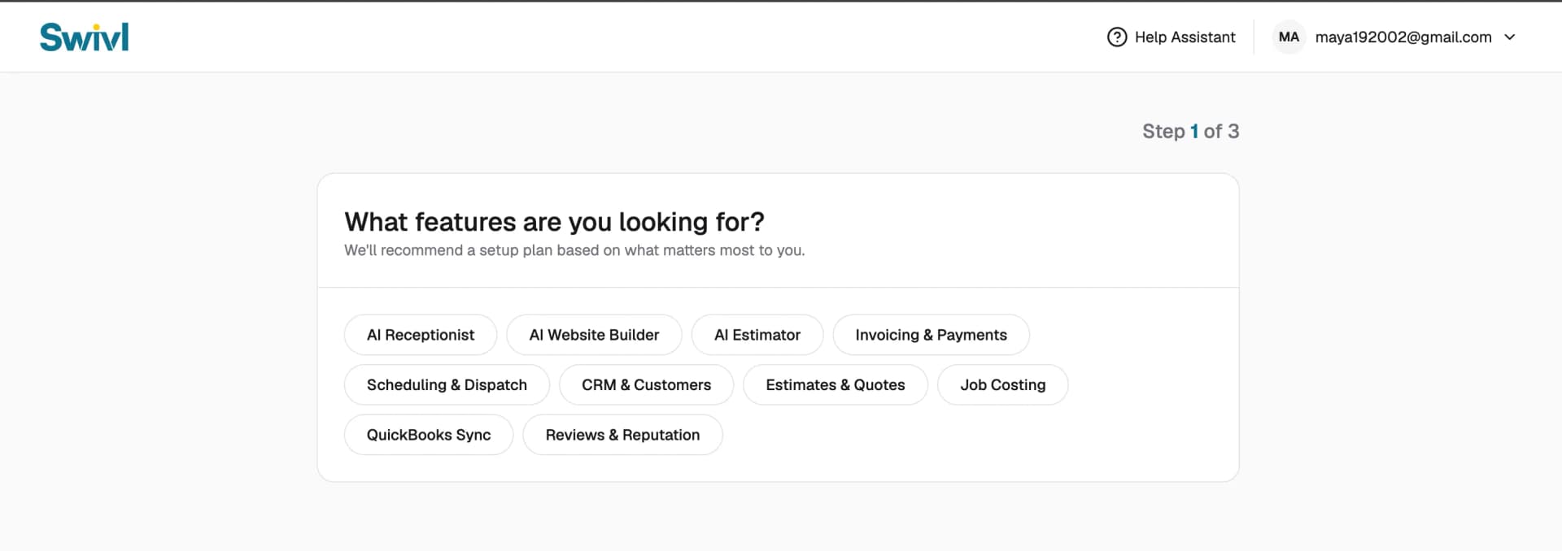1562x551 pixels.
Task: Pick the CRM & Customers chip
Action: (x=646, y=385)
